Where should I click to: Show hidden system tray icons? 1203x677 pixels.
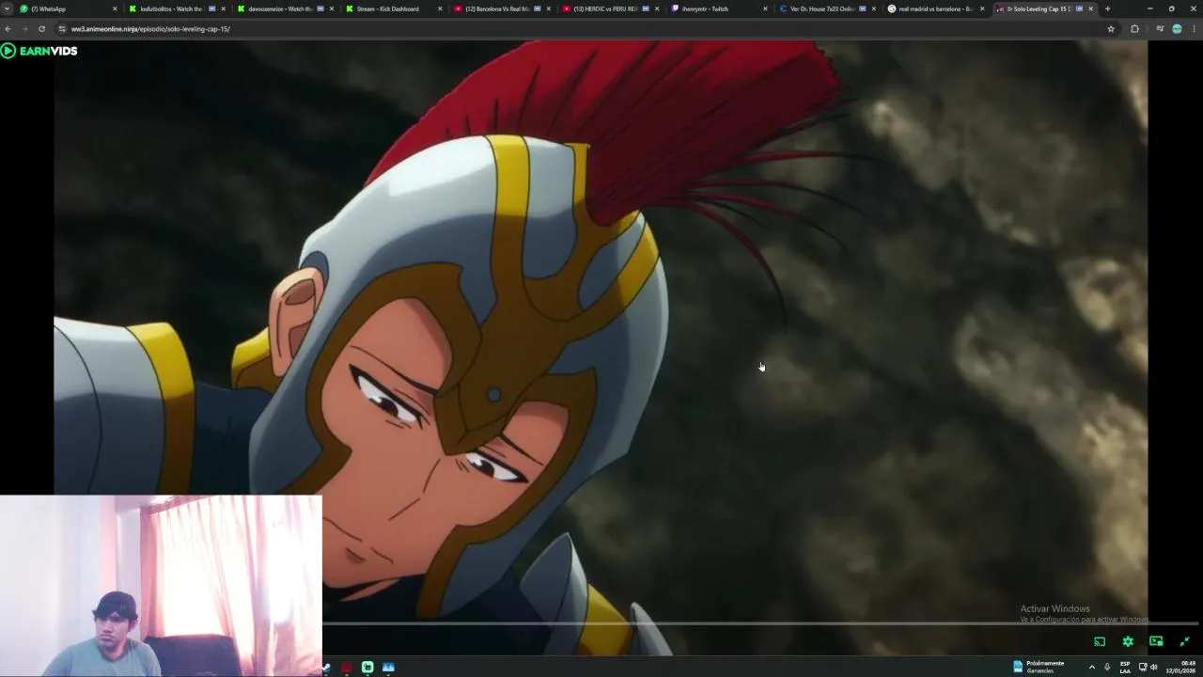1091,668
